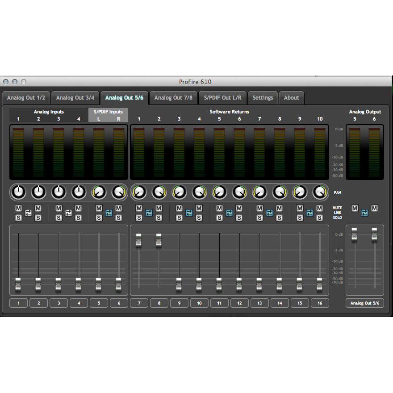Solo Analog Input 1
393x393 pixels.
19,218
